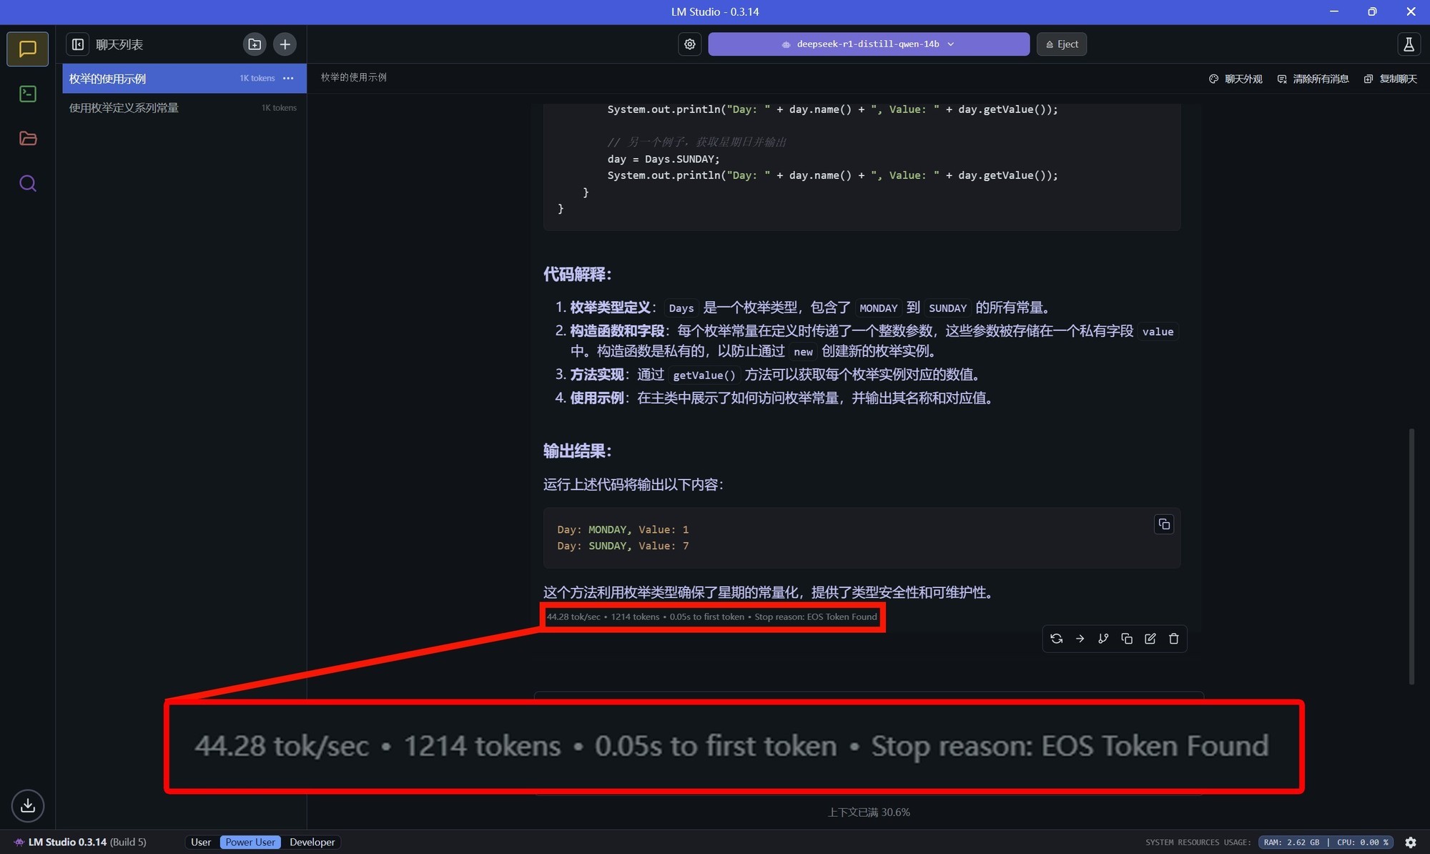Start a new chat with plus button
This screenshot has width=1430, height=854.
coord(285,44)
